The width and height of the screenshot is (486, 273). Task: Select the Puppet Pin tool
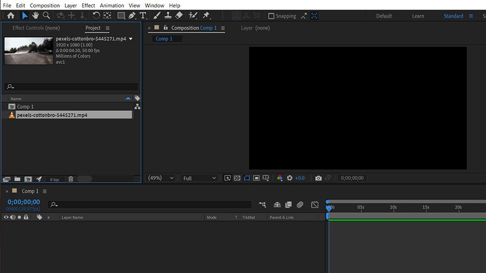[206, 16]
